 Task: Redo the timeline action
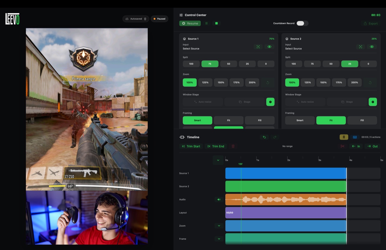(275, 137)
